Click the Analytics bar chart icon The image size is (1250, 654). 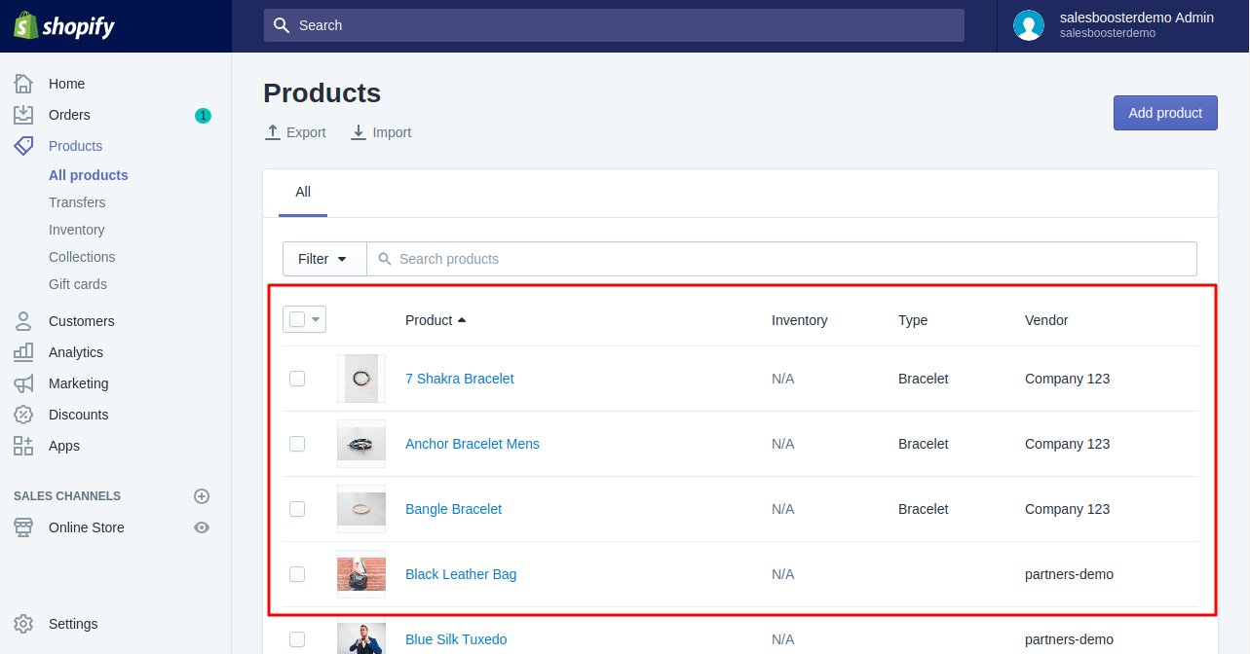pos(23,352)
